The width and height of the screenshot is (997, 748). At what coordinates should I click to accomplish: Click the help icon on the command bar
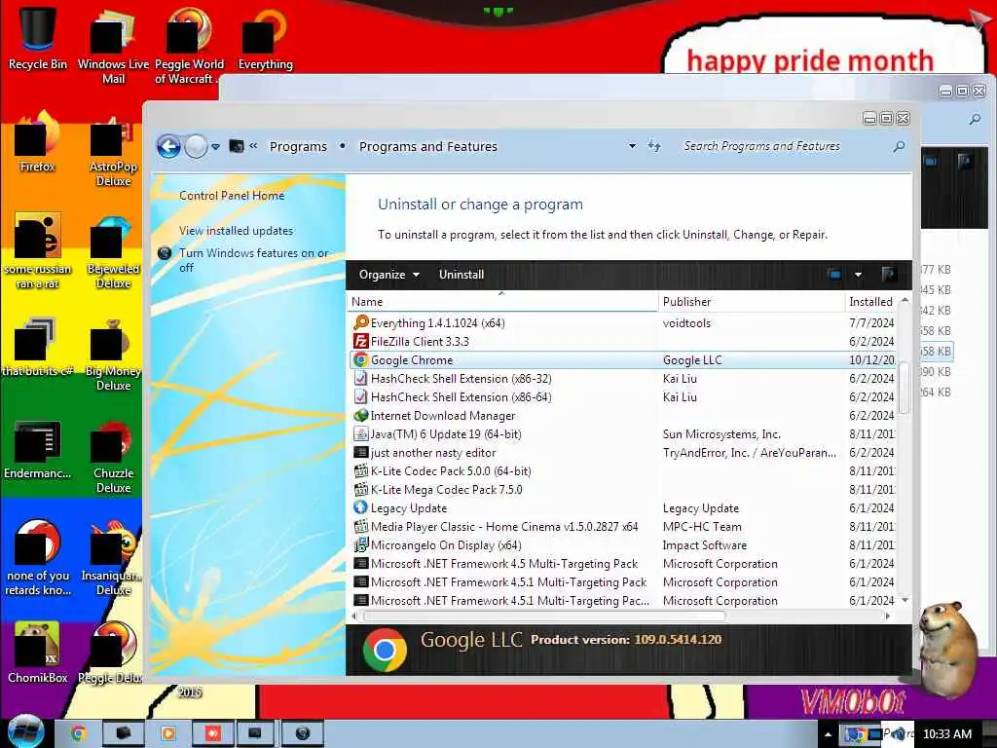click(889, 274)
